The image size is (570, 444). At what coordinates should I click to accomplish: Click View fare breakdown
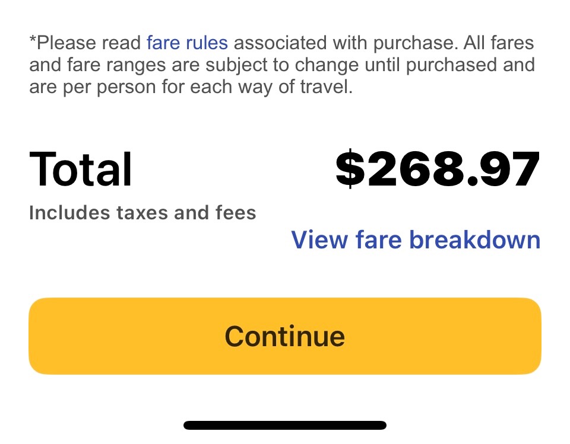click(x=416, y=239)
